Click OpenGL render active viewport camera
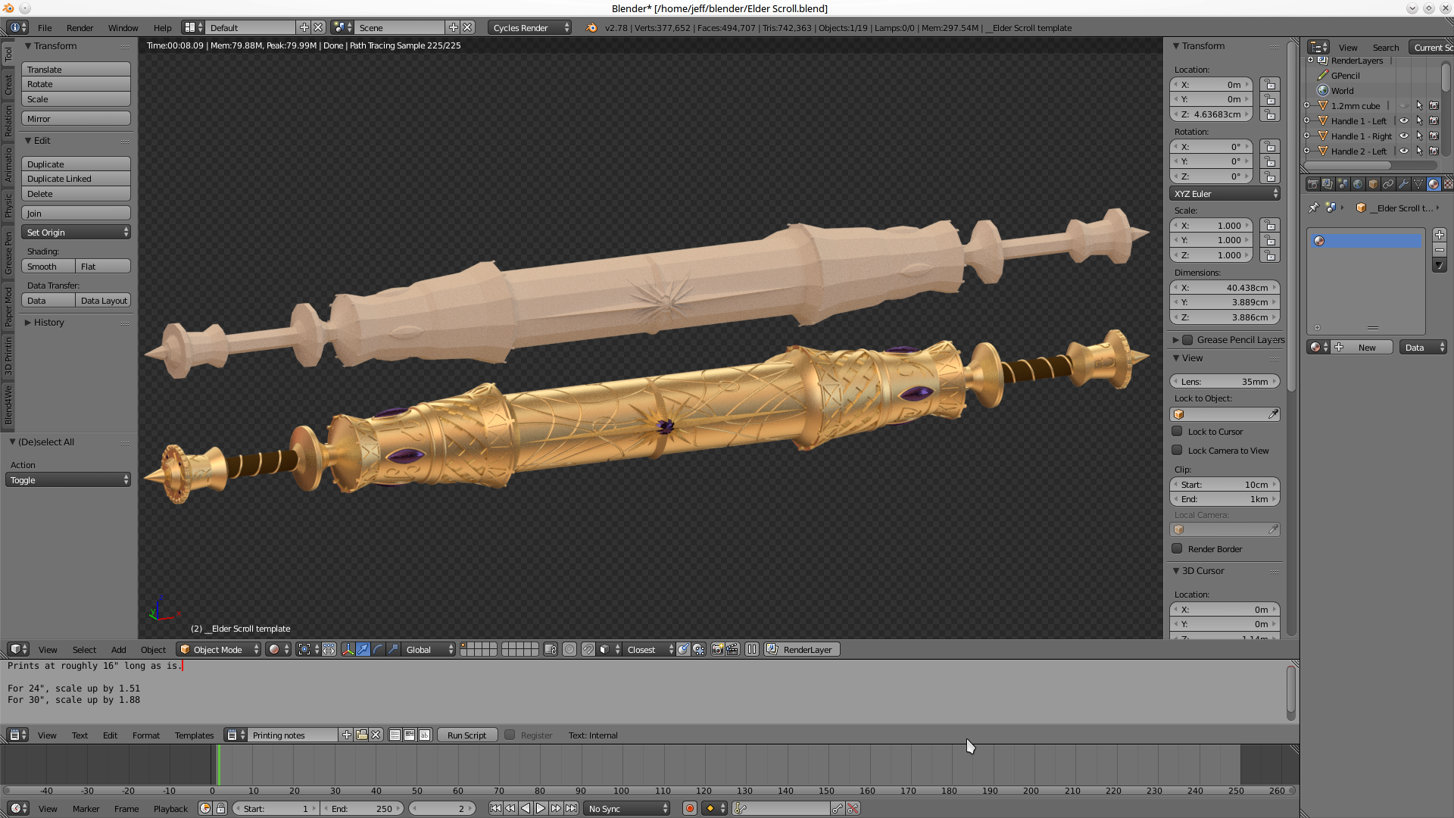Viewport: 1454px width, 818px height. tap(717, 649)
